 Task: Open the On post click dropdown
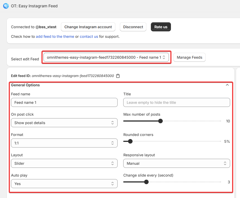[x=64, y=123]
